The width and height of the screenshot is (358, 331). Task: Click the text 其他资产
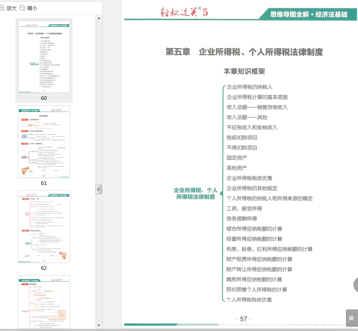click(237, 168)
